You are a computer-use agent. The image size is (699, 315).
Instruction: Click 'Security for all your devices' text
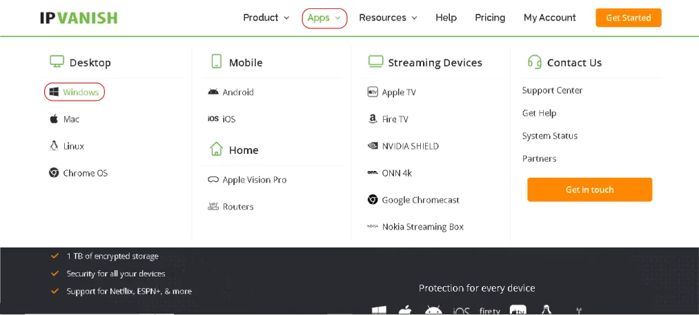116,274
